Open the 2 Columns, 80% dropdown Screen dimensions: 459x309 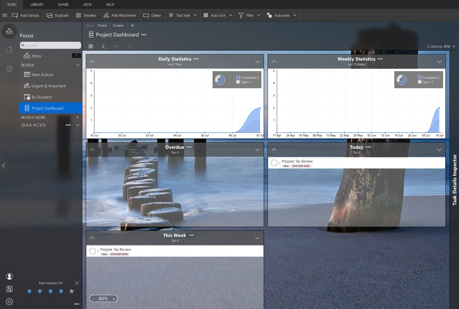pyautogui.click(x=441, y=46)
